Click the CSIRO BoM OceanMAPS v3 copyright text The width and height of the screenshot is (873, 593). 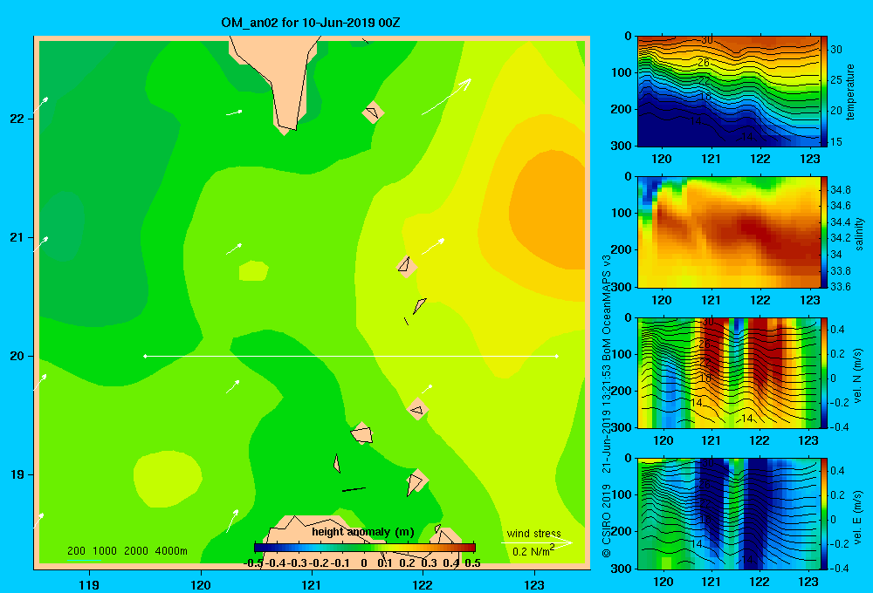pos(607,406)
